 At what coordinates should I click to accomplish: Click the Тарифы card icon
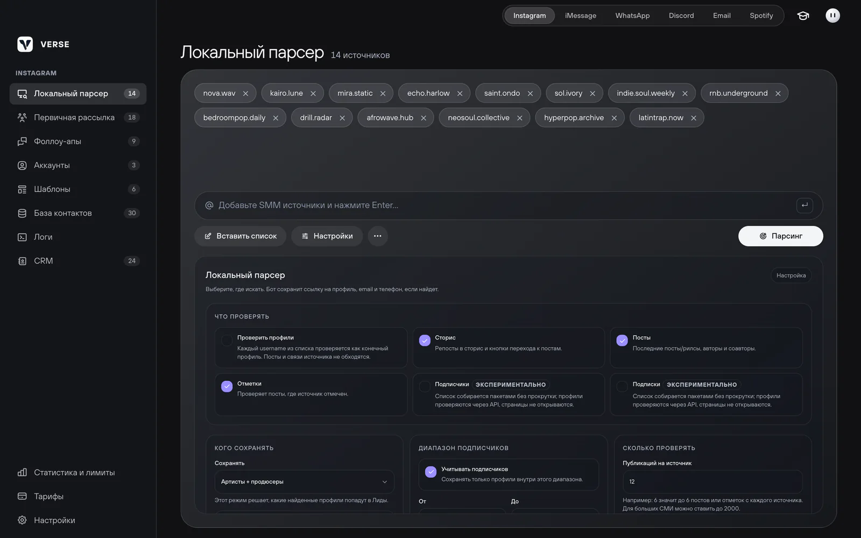[x=22, y=496]
